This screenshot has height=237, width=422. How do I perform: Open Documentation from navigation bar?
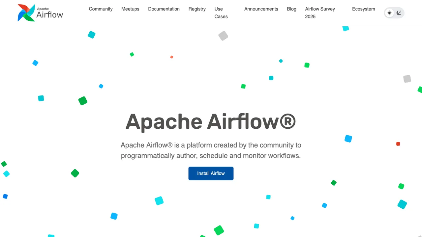164,9
